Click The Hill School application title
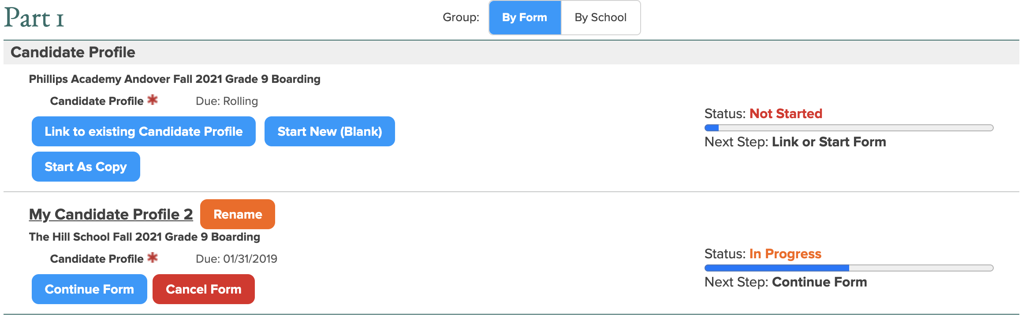The image size is (1022, 320). click(x=144, y=237)
